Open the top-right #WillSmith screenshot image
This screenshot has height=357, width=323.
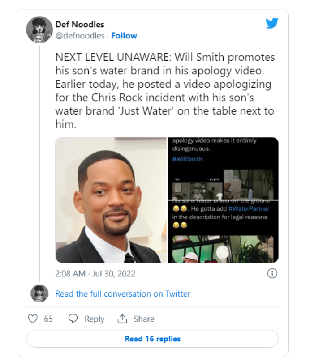[223, 168]
